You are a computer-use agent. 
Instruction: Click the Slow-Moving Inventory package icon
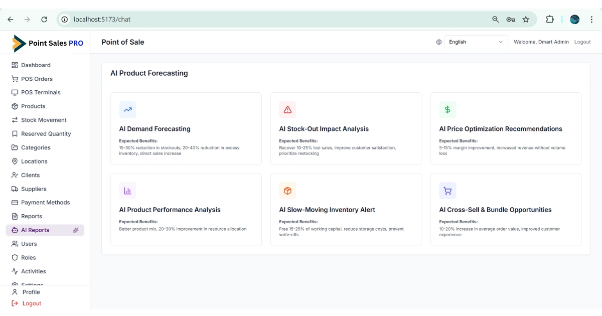click(x=287, y=191)
